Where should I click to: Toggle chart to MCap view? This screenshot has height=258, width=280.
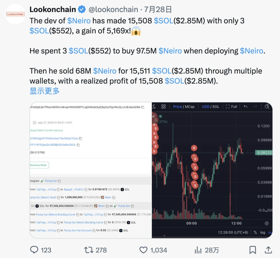click(x=190, y=107)
